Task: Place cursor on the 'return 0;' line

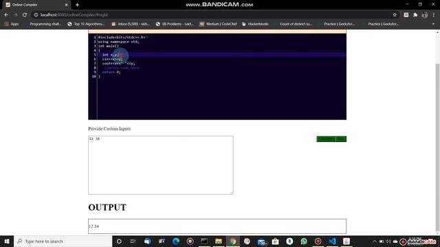Action: (111, 72)
